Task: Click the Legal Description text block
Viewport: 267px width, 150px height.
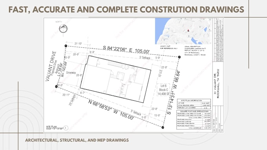Action: (x=195, y=51)
